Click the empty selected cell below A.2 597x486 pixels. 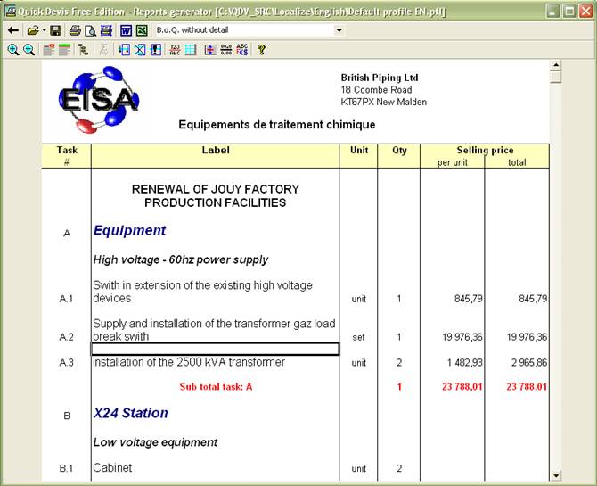point(215,349)
